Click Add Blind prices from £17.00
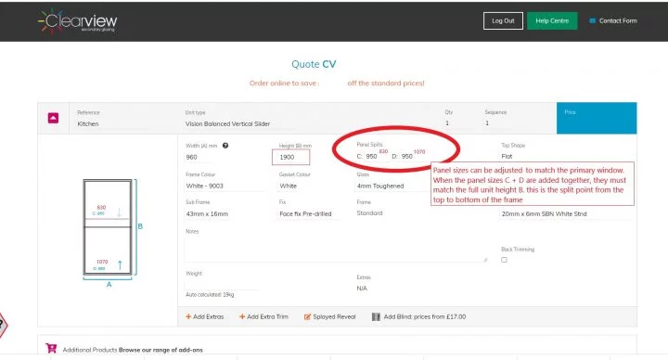 [x=425, y=316]
